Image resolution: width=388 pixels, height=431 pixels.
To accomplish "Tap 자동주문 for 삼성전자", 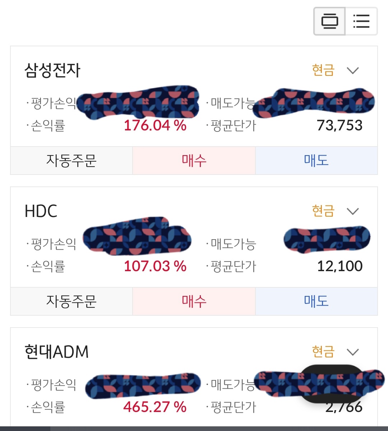I will (x=71, y=161).
